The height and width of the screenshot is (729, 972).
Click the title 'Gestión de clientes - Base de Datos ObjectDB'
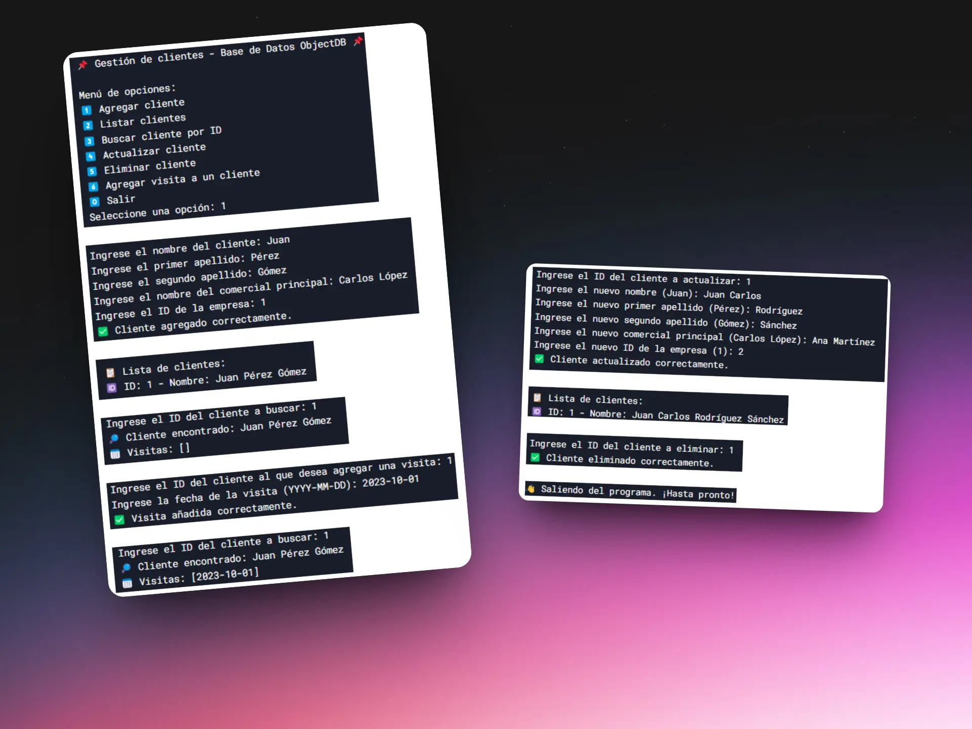point(220,52)
